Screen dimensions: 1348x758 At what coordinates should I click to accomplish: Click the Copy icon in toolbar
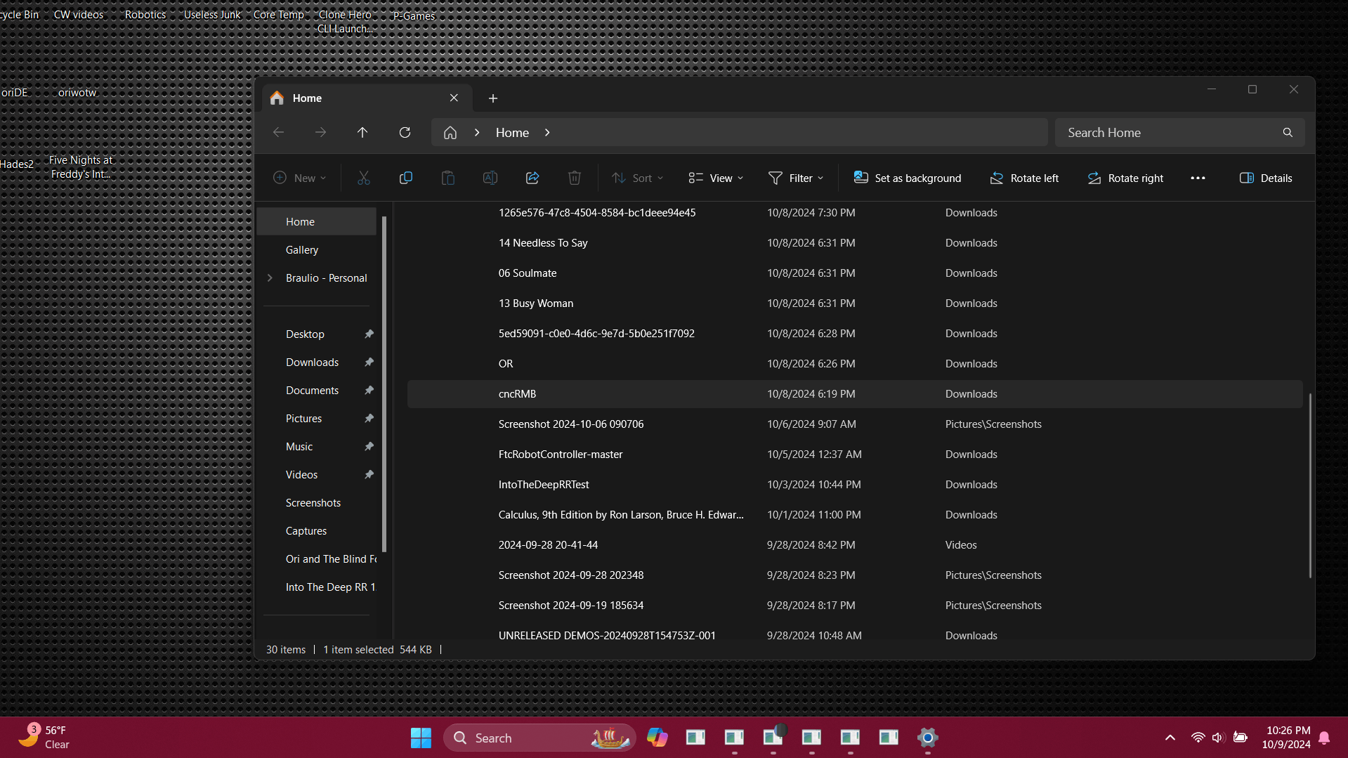pos(405,178)
